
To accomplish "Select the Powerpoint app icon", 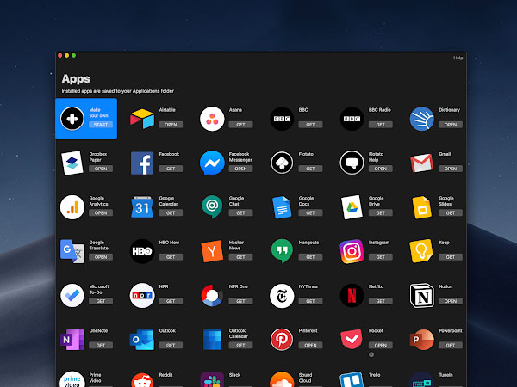I will [x=421, y=340].
